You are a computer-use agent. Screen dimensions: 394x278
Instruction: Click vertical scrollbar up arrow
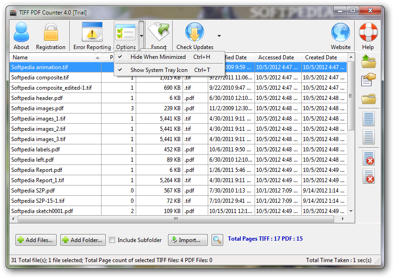[351, 57]
